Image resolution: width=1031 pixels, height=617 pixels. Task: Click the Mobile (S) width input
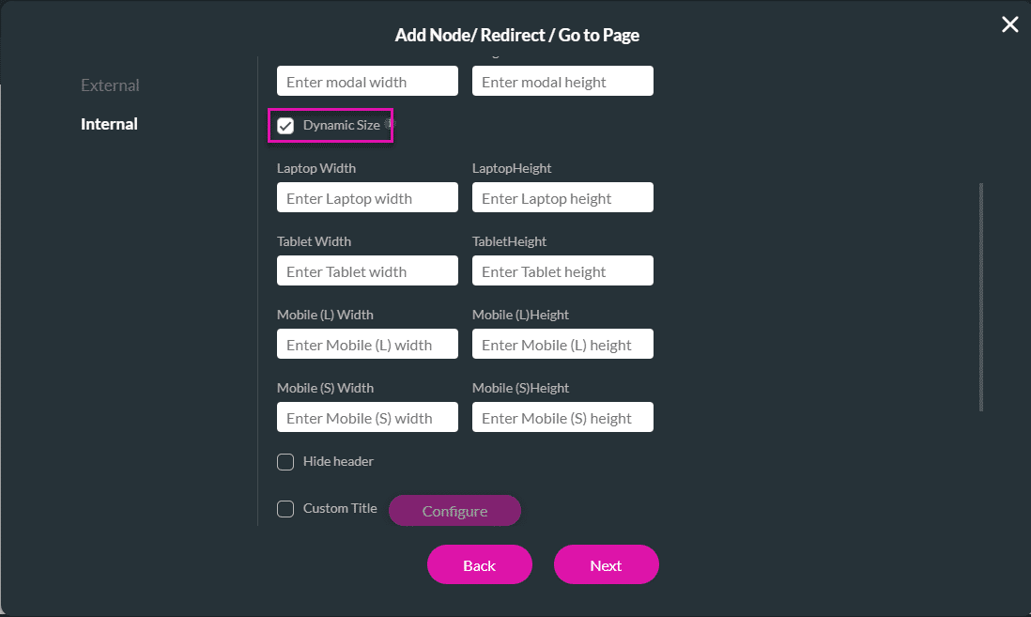[367, 418]
